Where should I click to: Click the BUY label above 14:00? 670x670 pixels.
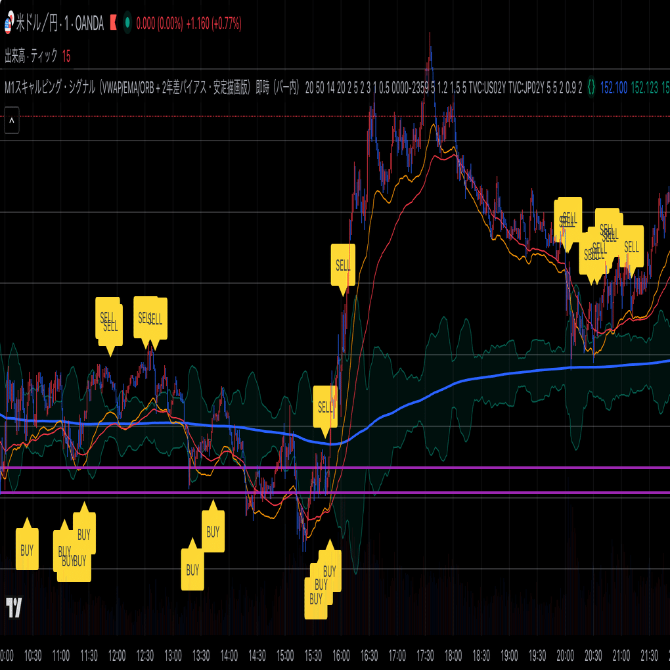coord(213,531)
